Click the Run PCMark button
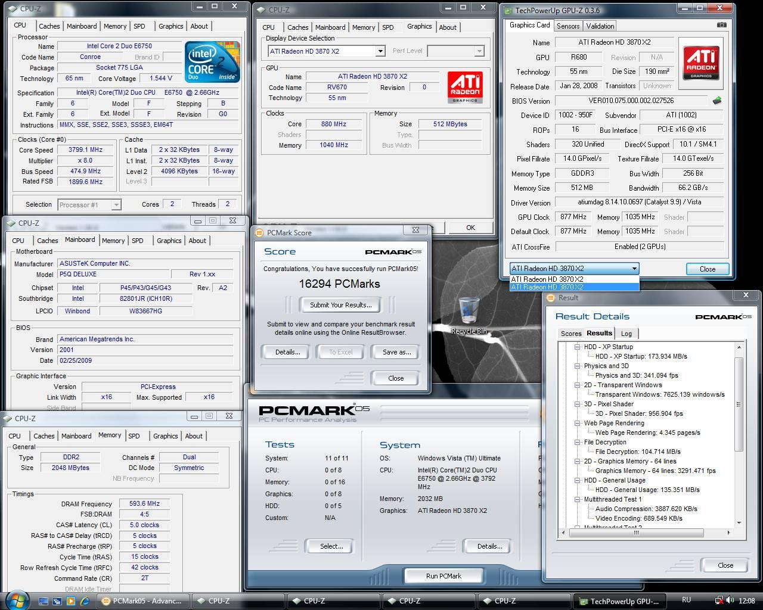 click(x=443, y=576)
